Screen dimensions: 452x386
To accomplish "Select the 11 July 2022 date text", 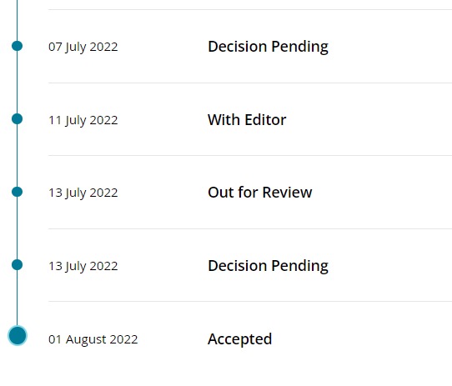I will point(83,120).
